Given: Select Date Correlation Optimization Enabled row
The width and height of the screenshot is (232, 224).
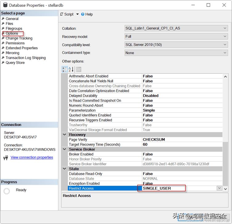Looking at the screenshot, I should coord(146,91).
